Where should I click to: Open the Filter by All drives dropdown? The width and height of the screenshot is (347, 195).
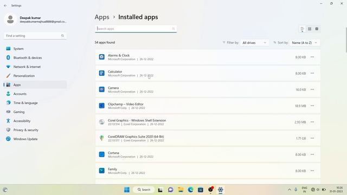tap(254, 43)
